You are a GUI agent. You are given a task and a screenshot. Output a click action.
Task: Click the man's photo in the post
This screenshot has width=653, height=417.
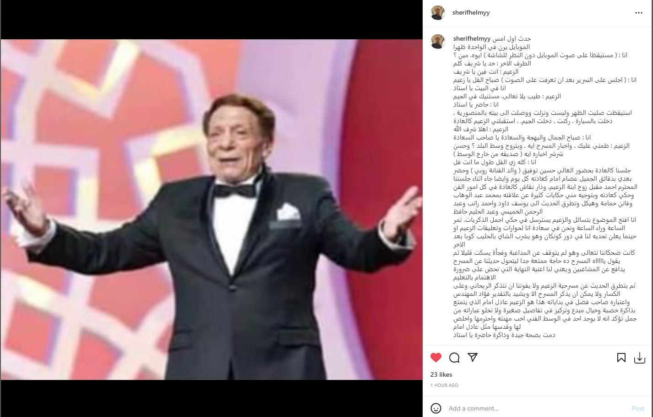click(x=212, y=209)
